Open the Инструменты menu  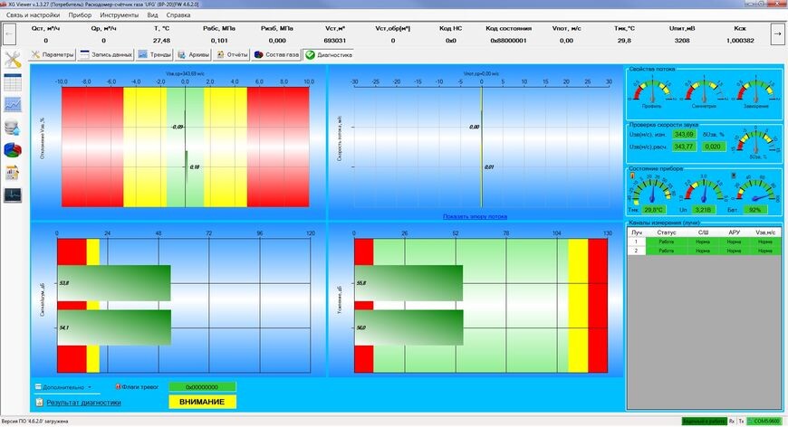click(119, 15)
